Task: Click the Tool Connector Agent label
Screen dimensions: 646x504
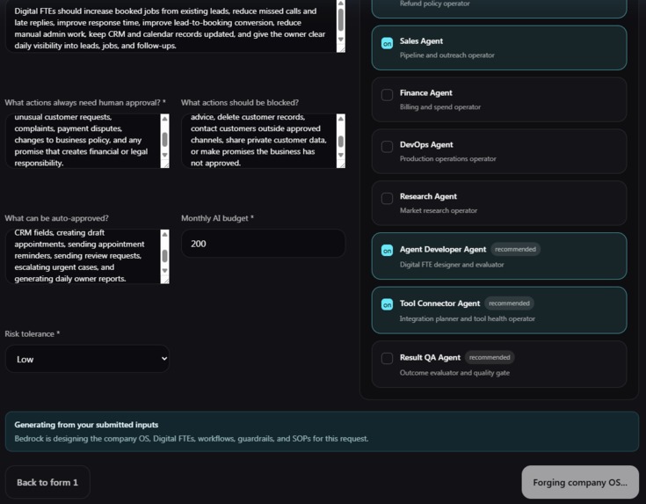Action: (x=439, y=303)
